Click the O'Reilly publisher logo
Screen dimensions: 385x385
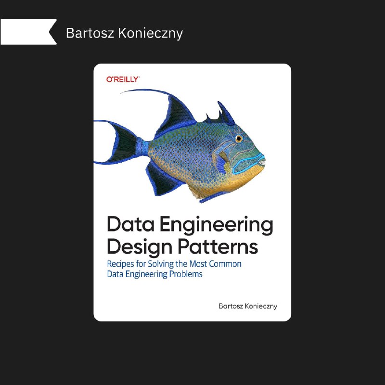click(x=122, y=78)
